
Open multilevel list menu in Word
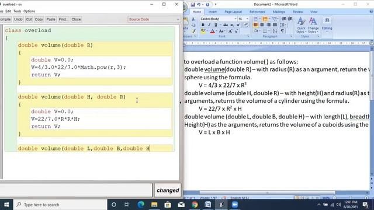[275, 19]
